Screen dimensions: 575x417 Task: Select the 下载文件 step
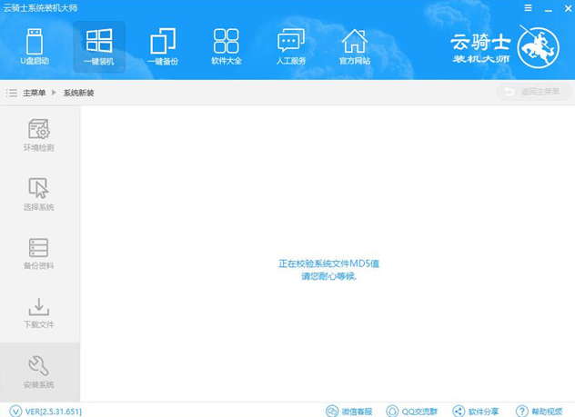click(39, 313)
